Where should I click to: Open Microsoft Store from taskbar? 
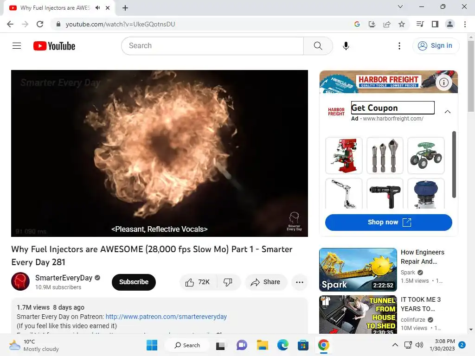pos(303,345)
